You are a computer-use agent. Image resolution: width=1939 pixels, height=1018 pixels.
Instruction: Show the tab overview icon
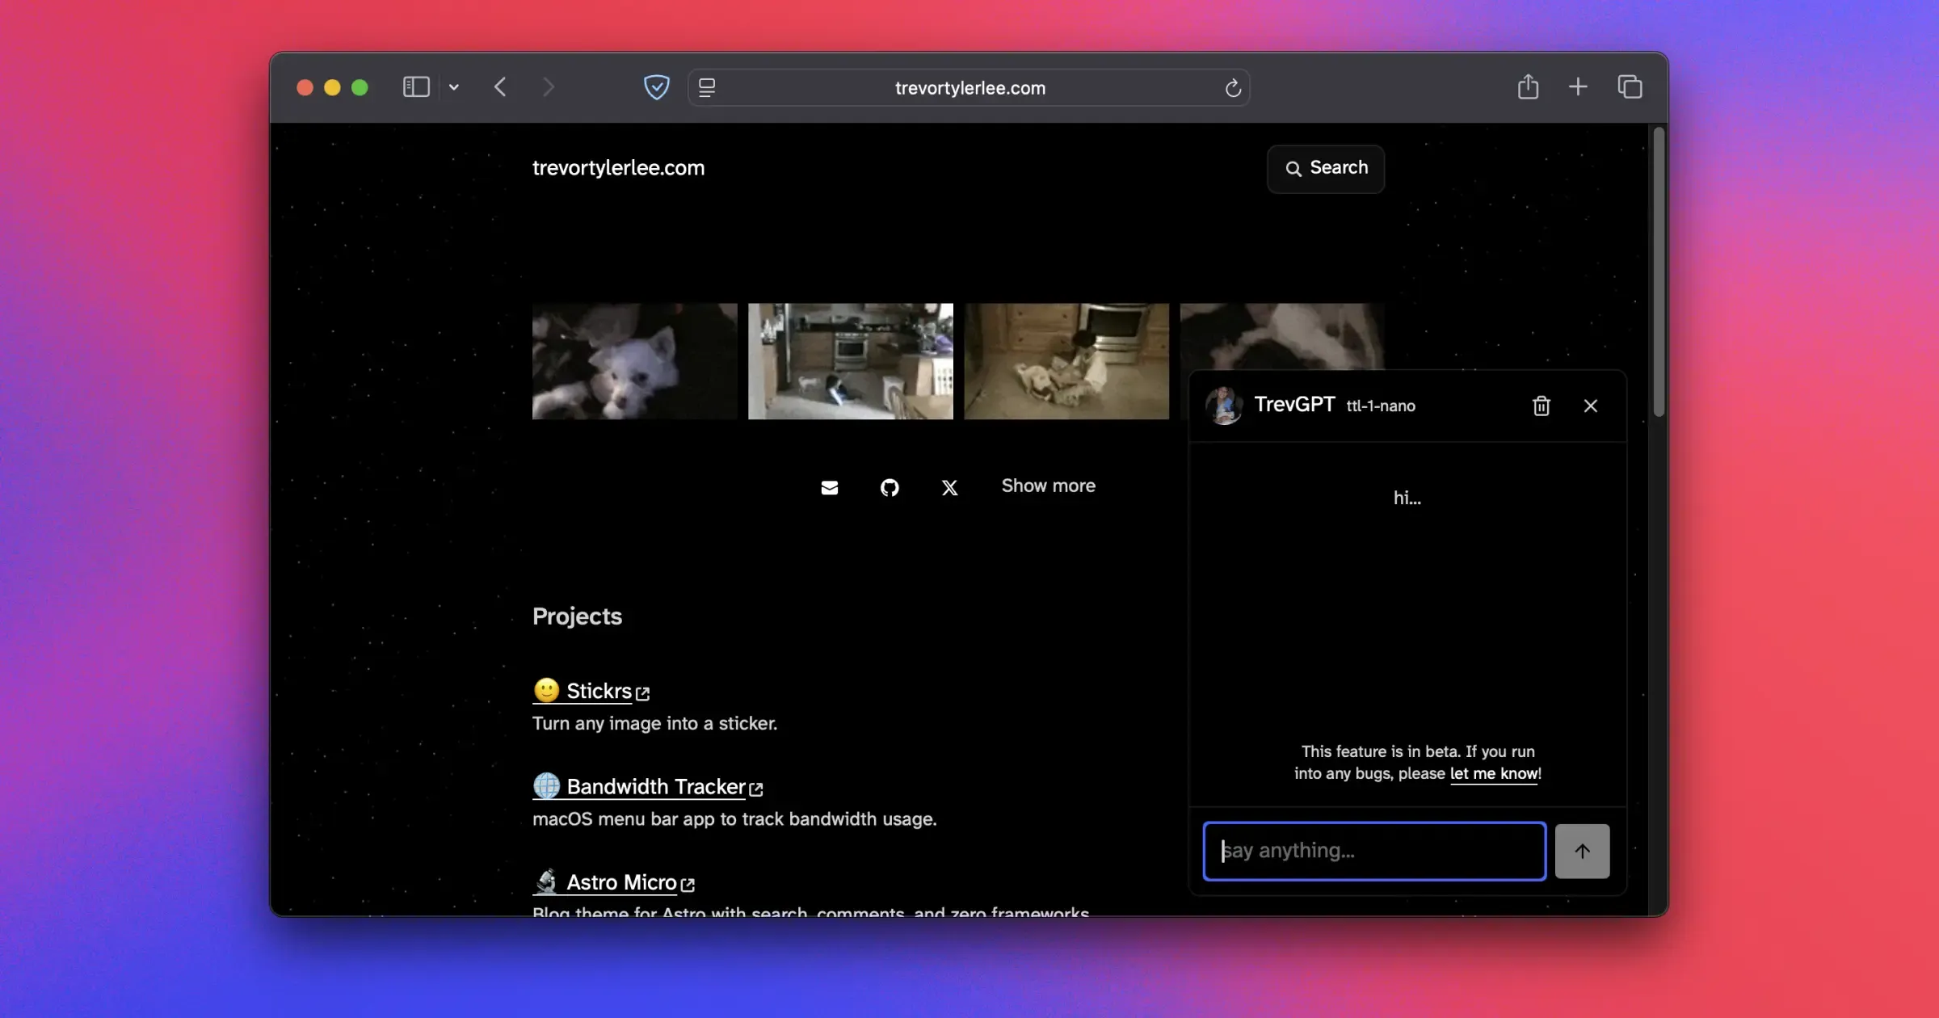point(1630,86)
